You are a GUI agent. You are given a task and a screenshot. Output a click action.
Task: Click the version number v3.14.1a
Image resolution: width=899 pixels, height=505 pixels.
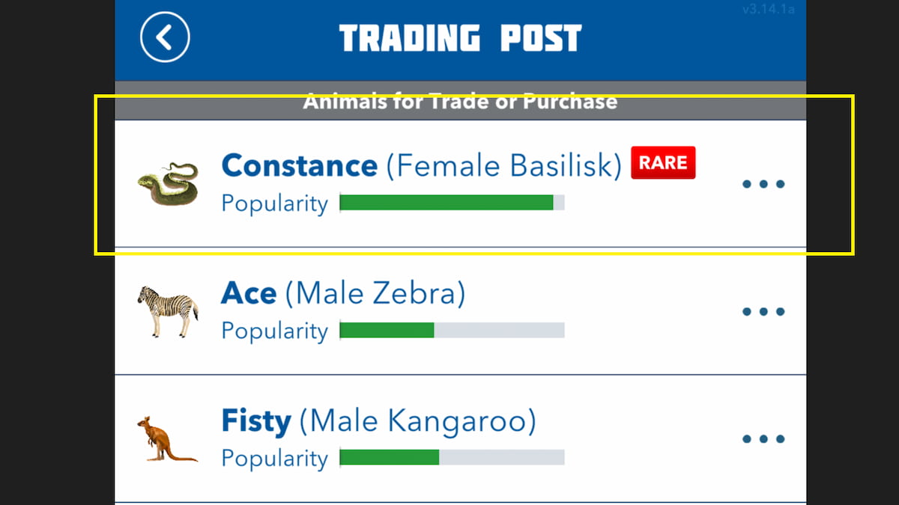pyautogui.click(x=769, y=10)
